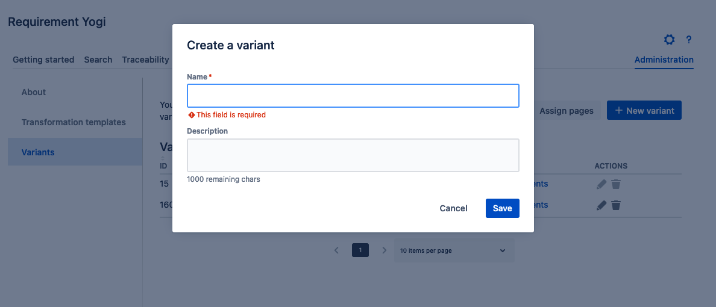Click the New variant button
This screenshot has width=716, height=307.
(x=644, y=111)
